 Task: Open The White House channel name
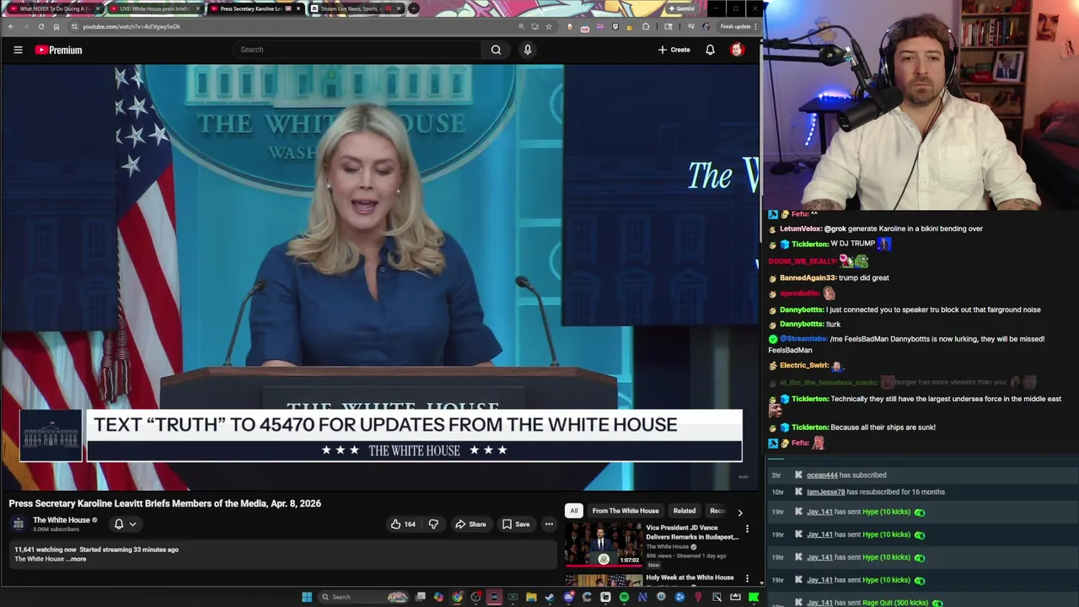[x=62, y=520]
